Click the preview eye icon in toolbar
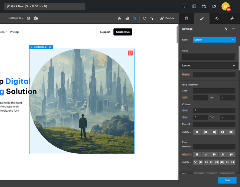Viewport: 240px width, 187px height. point(119,18)
